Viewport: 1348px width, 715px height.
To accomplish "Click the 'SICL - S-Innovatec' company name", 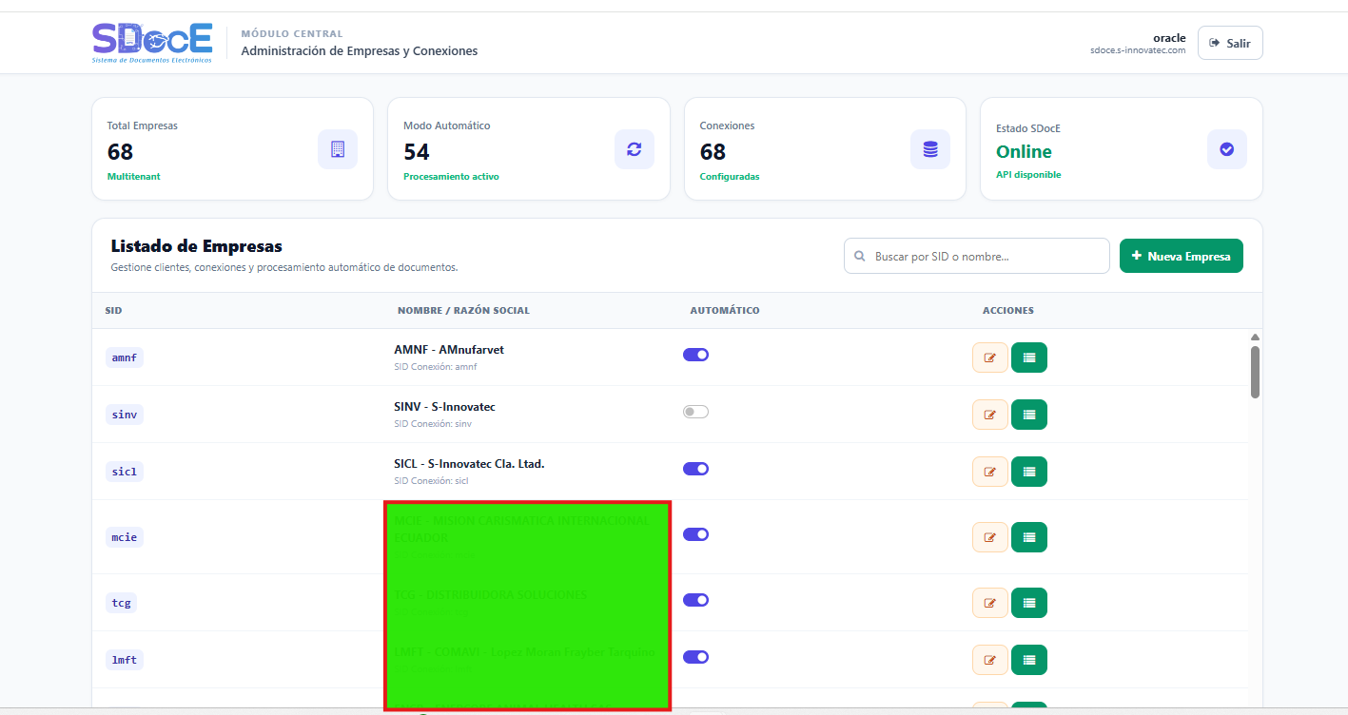I will pos(469,464).
